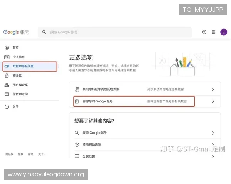Image resolution: width=231 pixels, height=184 pixels.
Task: Open 规划您的数字内容处理方案 option
Action: click(x=145, y=89)
